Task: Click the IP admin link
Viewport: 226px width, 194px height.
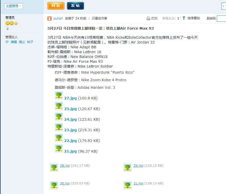Action: pos(7,42)
